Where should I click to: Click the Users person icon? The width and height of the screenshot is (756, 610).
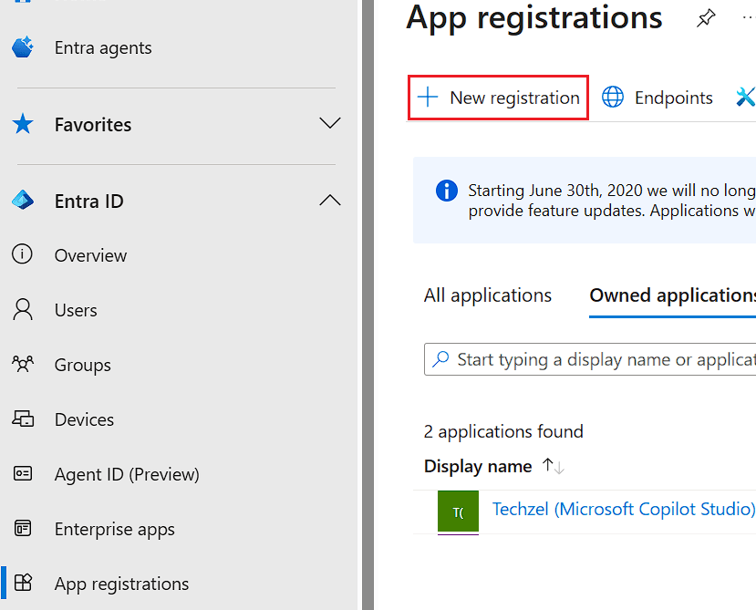[x=23, y=309]
